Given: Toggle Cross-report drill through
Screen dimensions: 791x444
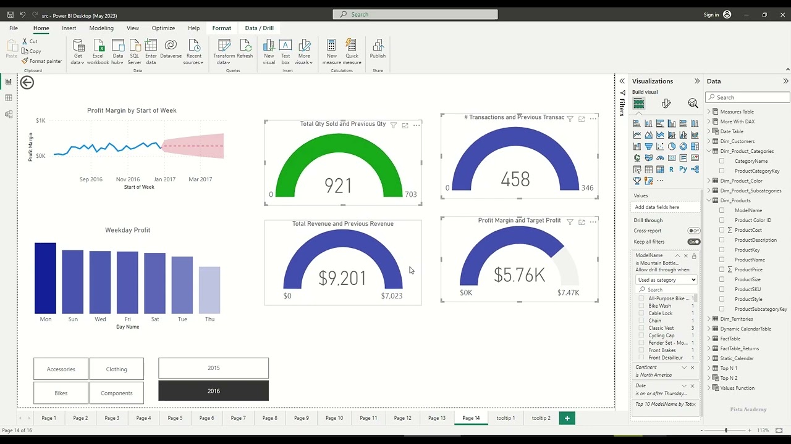Looking at the screenshot, I should pos(694,231).
